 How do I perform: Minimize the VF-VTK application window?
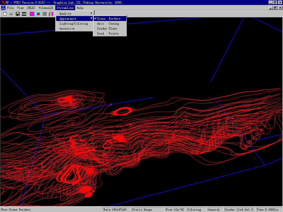point(270,2)
